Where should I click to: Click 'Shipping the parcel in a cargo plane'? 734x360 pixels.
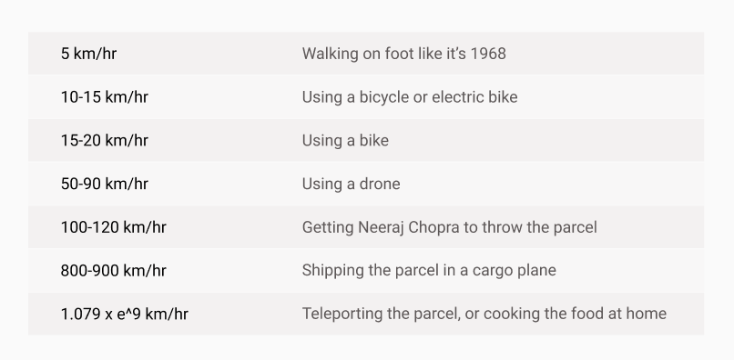point(429,270)
